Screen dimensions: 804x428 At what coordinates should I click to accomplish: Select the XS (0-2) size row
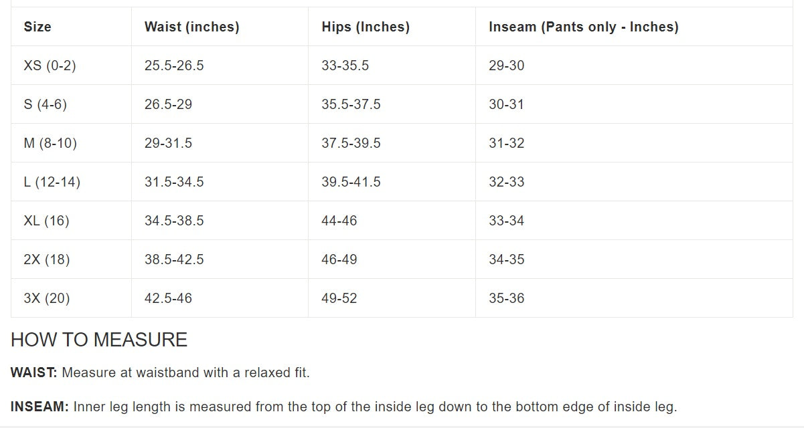pyautogui.click(x=402, y=66)
